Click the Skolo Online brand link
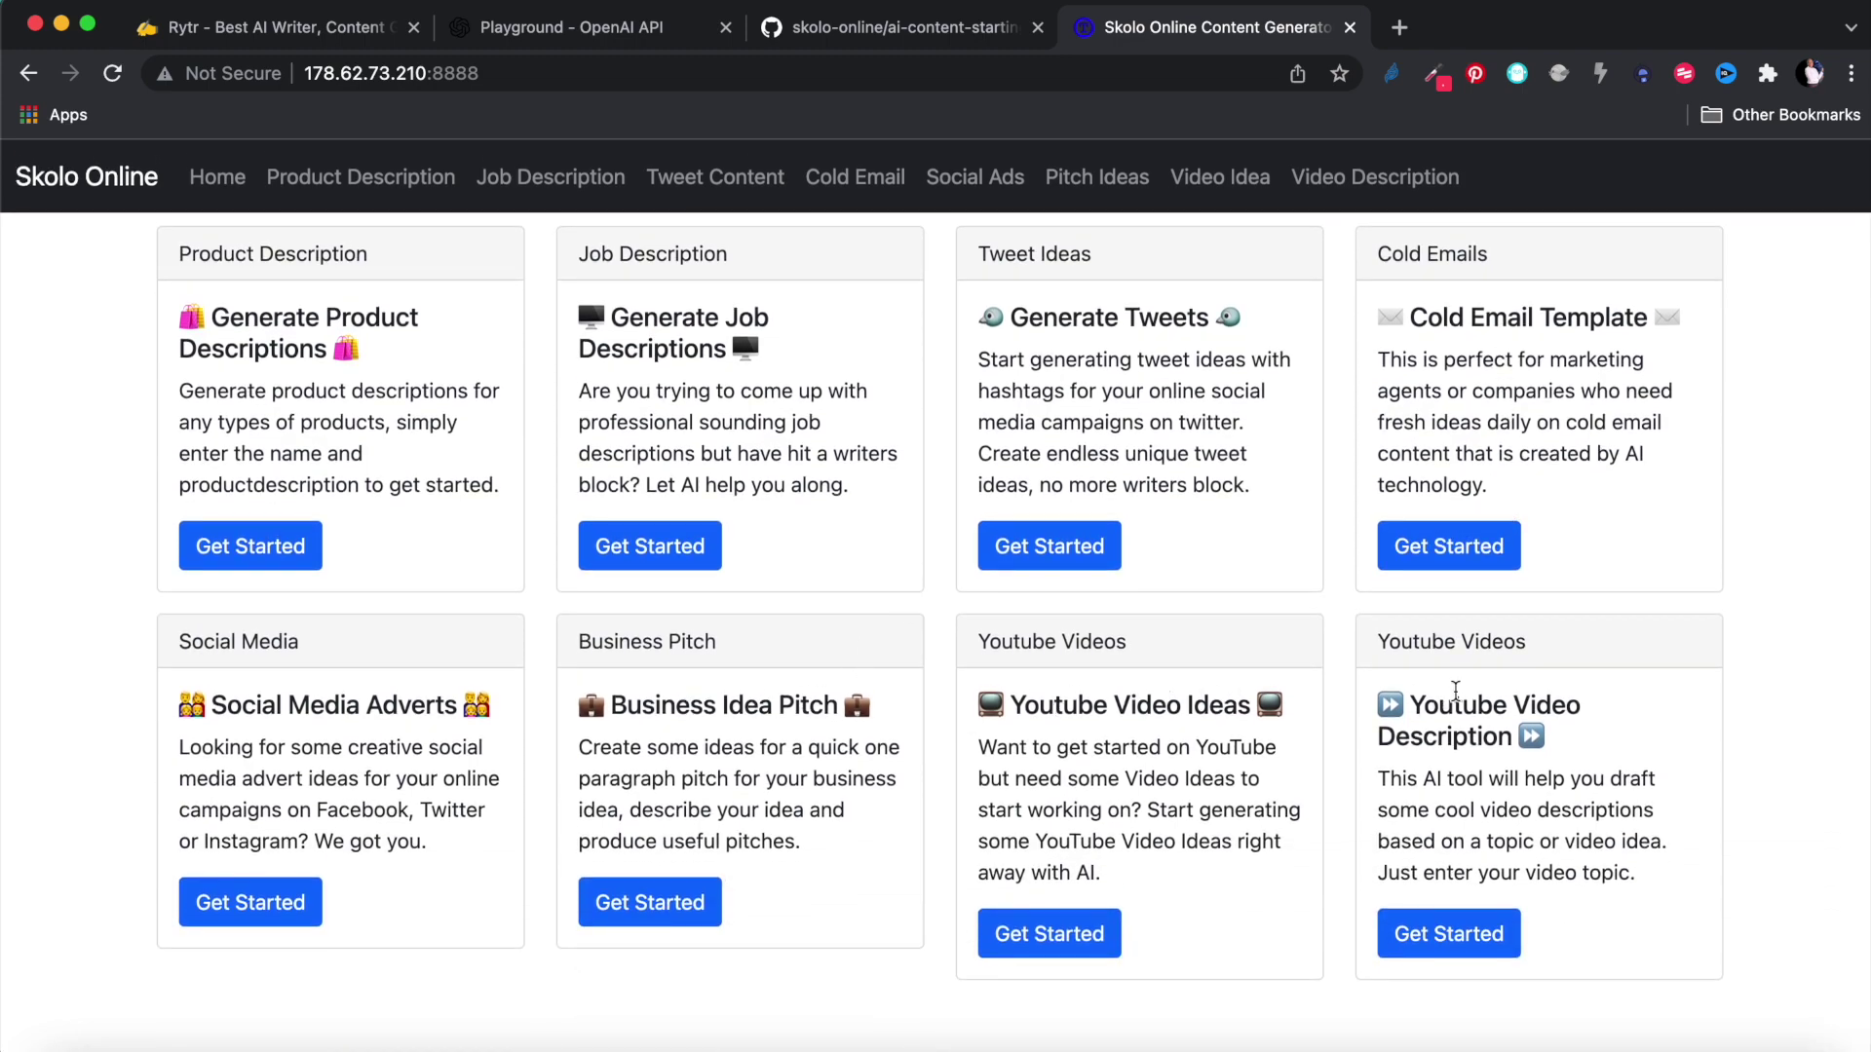1871x1052 pixels. pos(87,177)
